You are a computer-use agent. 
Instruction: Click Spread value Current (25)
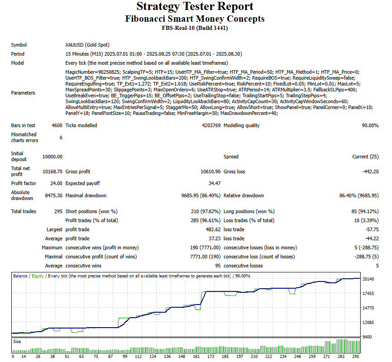365,157
